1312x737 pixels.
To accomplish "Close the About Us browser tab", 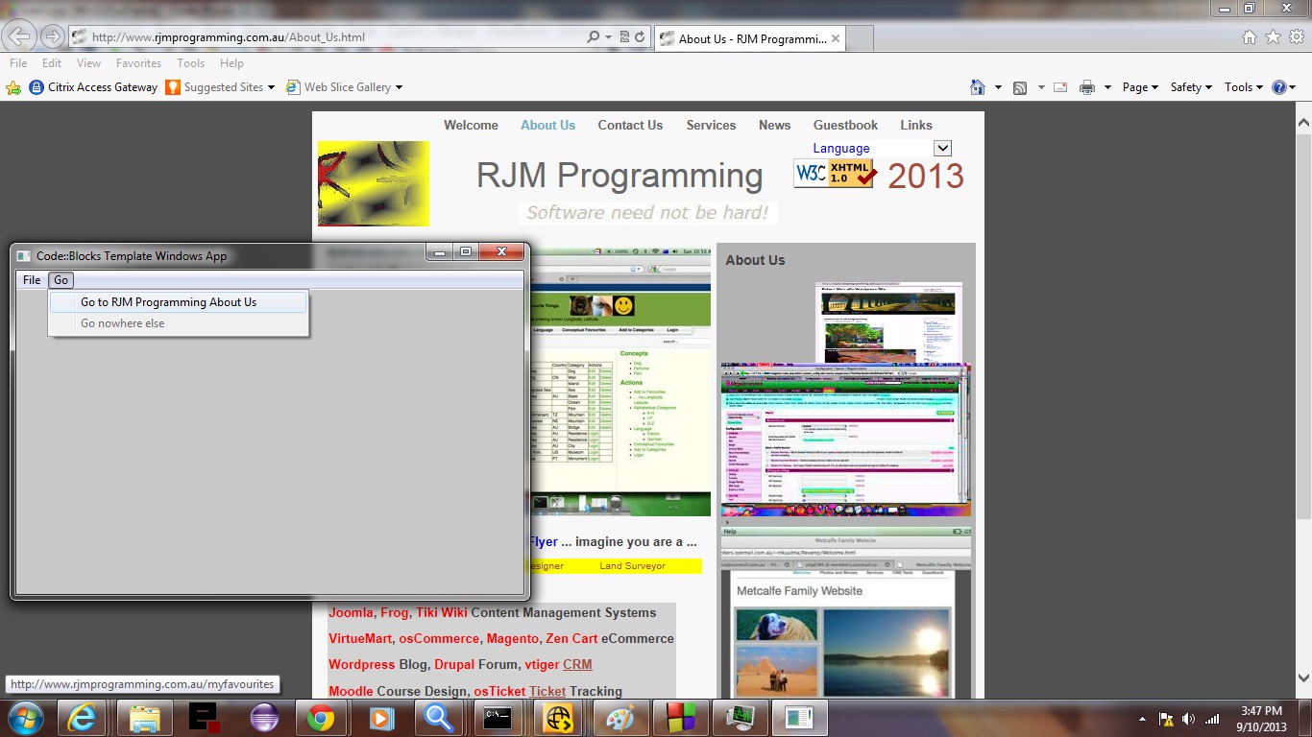I will pos(836,39).
